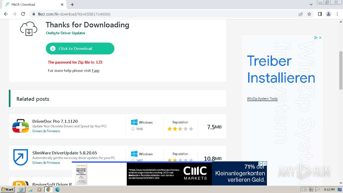Open DriverDoc Pro 7.1.1120 post title

pos(55,121)
